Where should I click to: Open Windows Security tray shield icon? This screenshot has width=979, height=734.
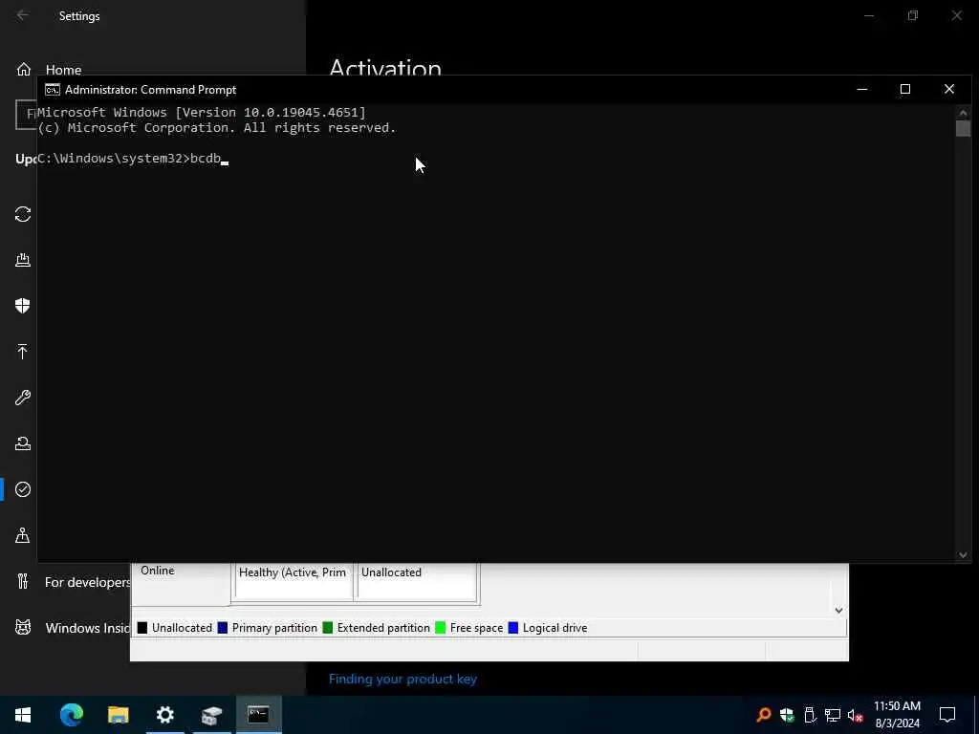(787, 715)
